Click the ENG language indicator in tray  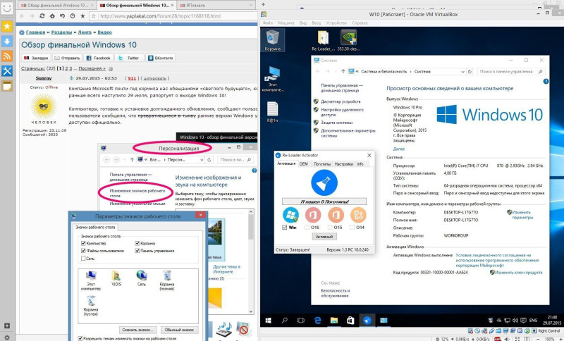click(533, 321)
